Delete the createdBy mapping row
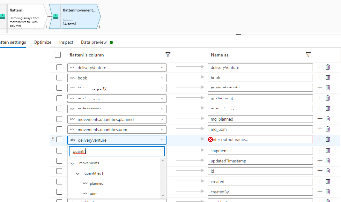341x202 pixels. tap(328, 191)
